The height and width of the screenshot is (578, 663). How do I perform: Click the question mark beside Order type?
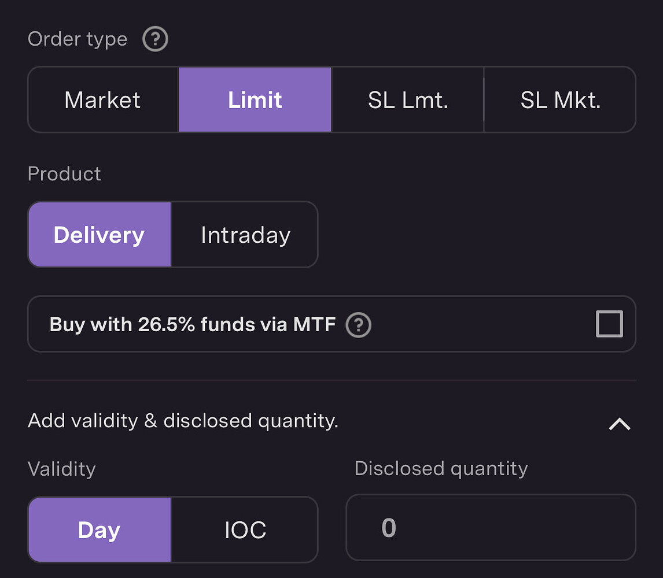[x=154, y=39]
